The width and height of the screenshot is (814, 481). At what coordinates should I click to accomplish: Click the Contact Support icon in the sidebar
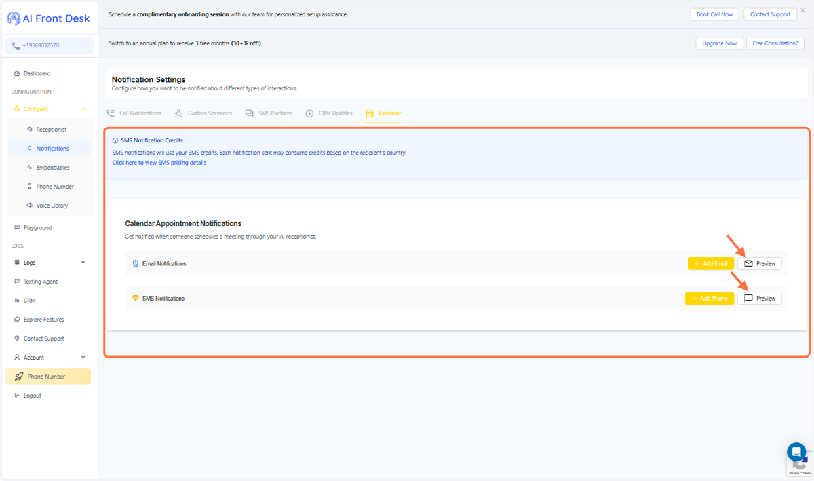(x=17, y=338)
